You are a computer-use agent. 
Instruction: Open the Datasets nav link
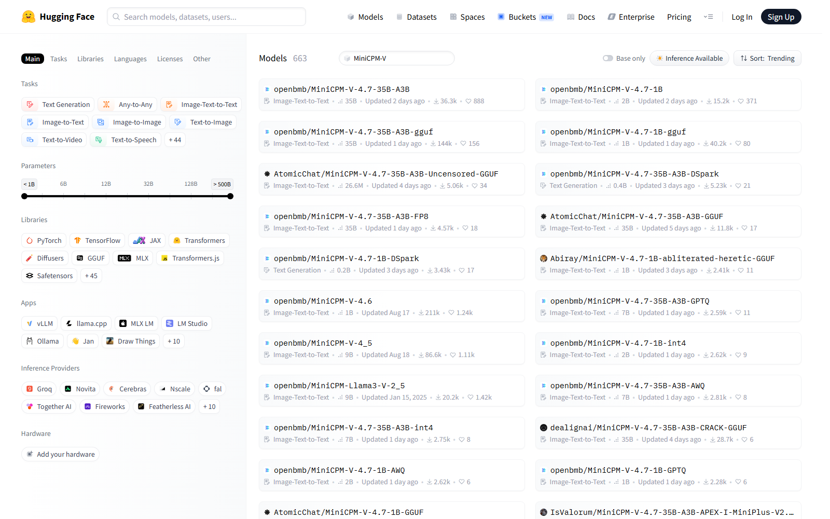pos(417,17)
